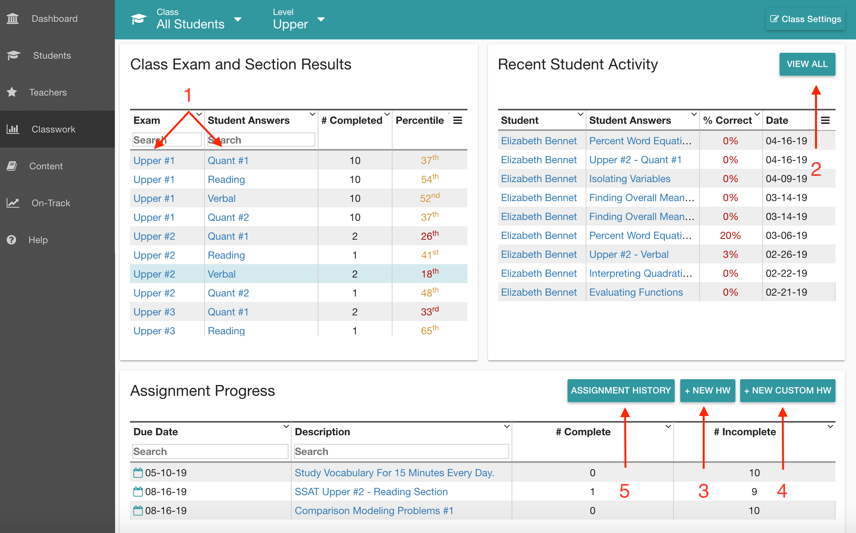856x533 pixels.
Task: Open Interpreting Quadrati... activity link
Action: pyautogui.click(x=641, y=273)
